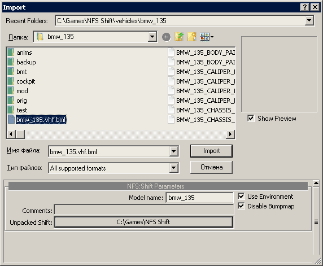Collapse the NFS:Shift Parameters rollout
Image resolution: width=323 pixels, height=266 pixels.
(158, 186)
